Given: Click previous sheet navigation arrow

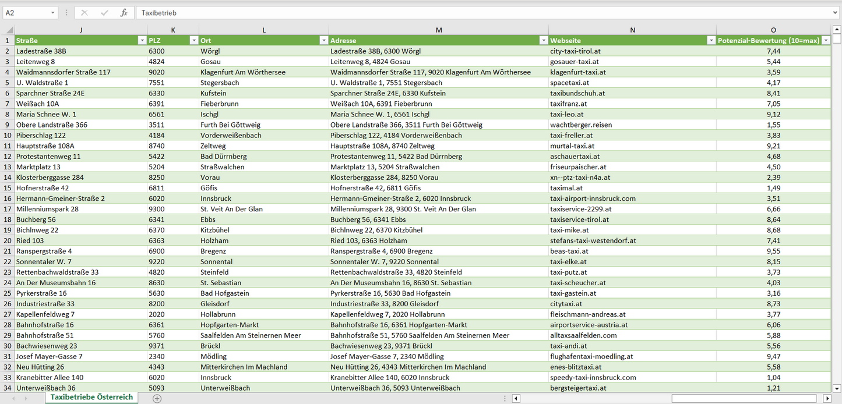Looking at the screenshot, I should click(x=12, y=398).
